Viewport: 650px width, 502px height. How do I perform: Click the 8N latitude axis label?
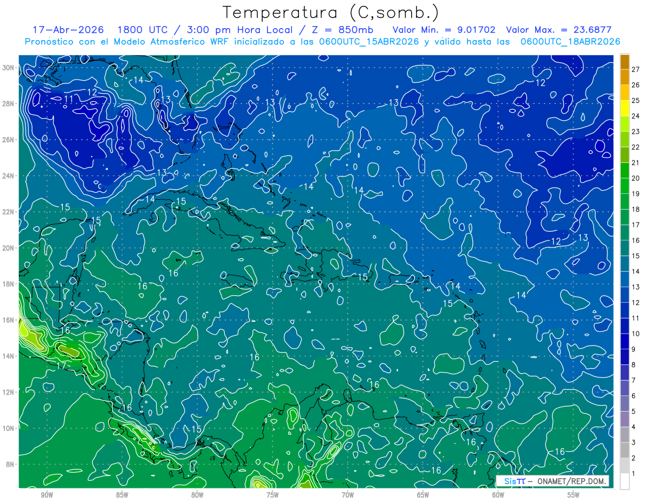click(10, 464)
